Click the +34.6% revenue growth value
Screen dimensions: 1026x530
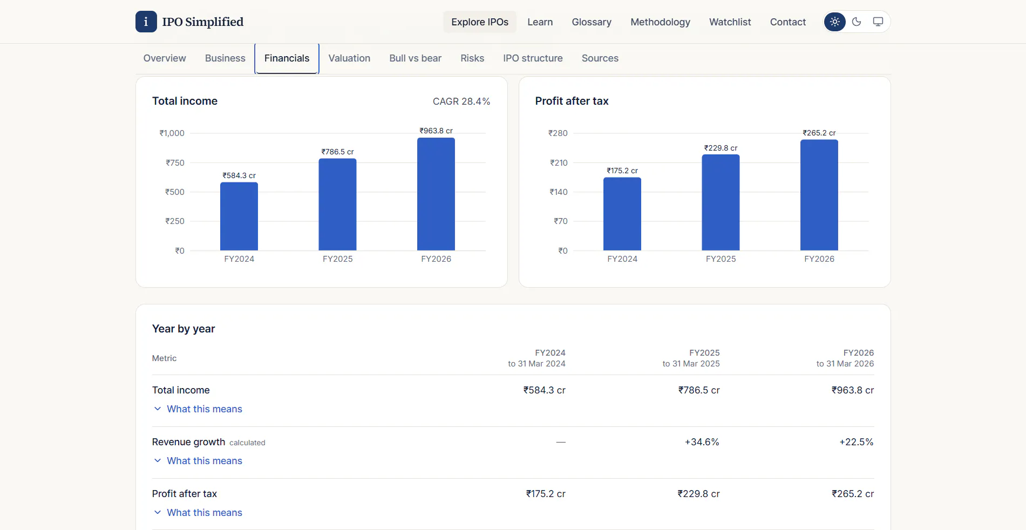(x=702, y=442)
